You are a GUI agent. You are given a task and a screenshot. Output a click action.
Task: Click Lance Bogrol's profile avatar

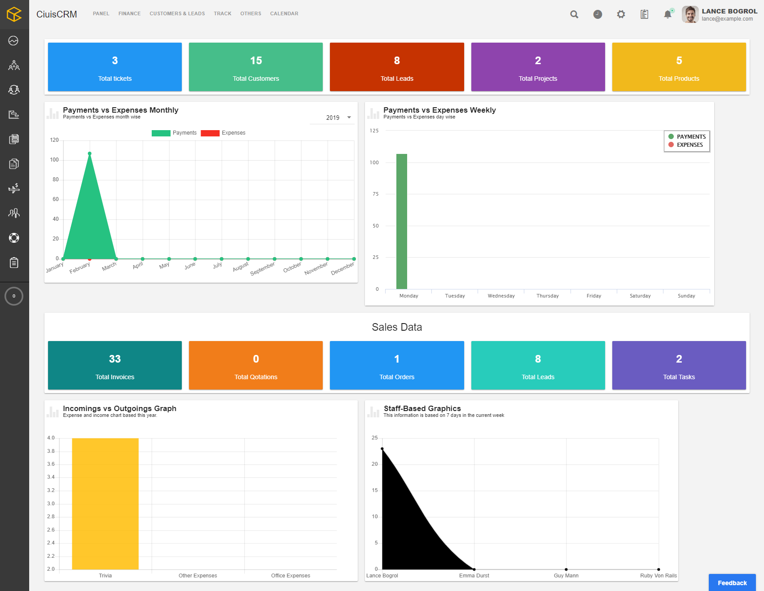tap(690, 14)
